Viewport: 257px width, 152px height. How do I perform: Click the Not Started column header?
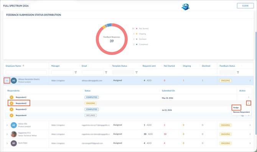[169, 66]
